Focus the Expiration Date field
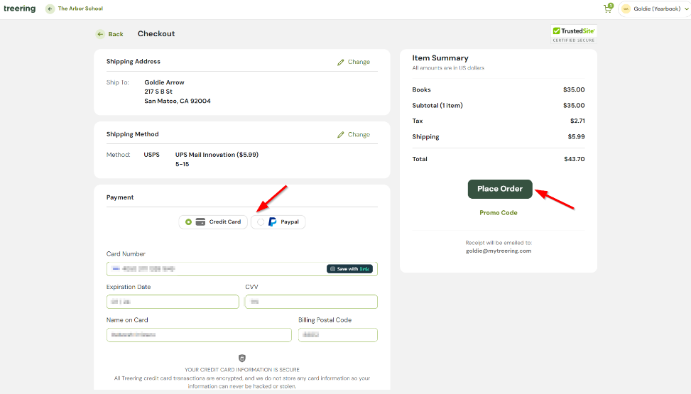Viewport: 691px width, 394px height. (x=173, y=302)
